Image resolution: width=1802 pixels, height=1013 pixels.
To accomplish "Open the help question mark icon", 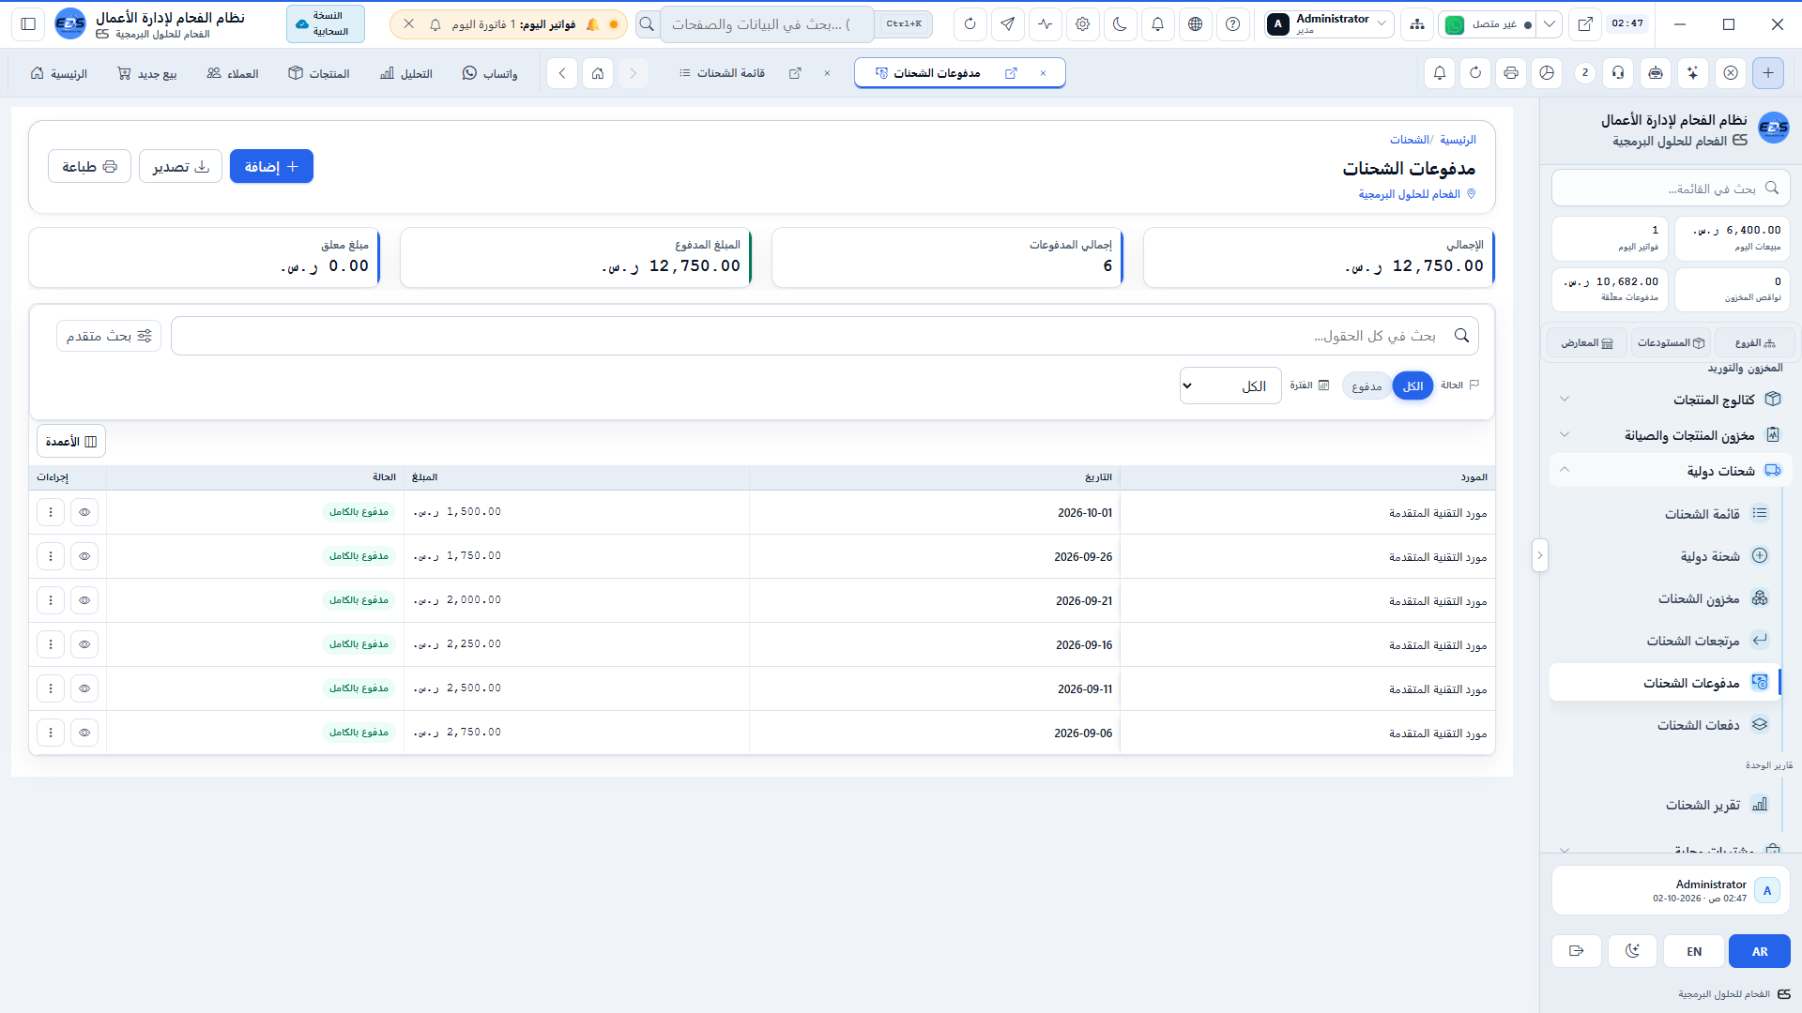I will [x=1232, y=24].
